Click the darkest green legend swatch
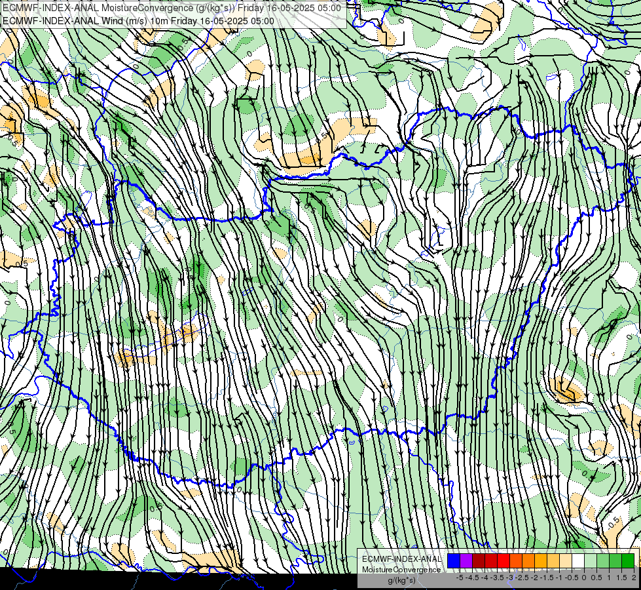641x590 pixels. click(628, 561)
